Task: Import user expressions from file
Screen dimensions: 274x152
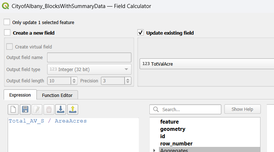Action: pos(61,109)
